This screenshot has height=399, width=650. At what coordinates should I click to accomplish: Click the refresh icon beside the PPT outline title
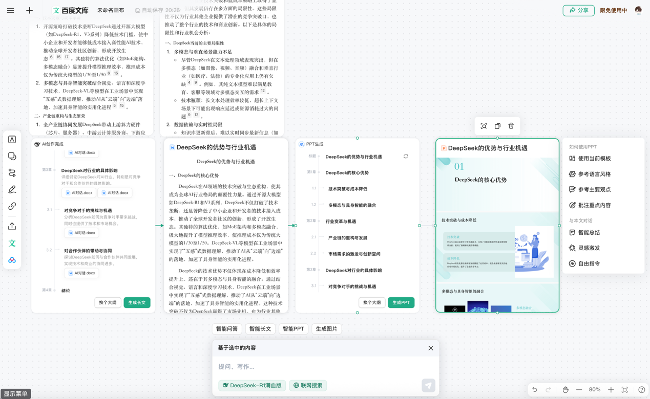(406, 157)
